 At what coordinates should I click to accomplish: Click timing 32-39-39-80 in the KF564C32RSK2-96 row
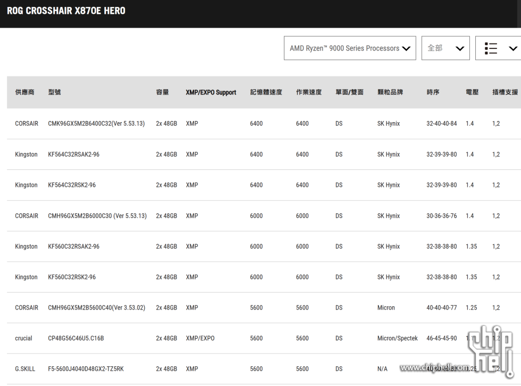pos(442,185)
